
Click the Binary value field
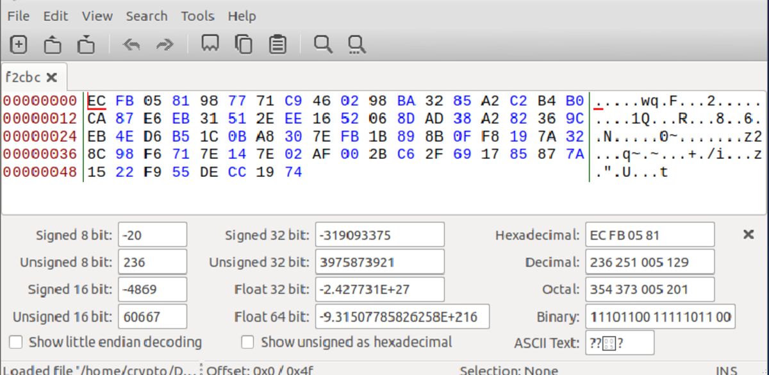click(x=661, y=317)
